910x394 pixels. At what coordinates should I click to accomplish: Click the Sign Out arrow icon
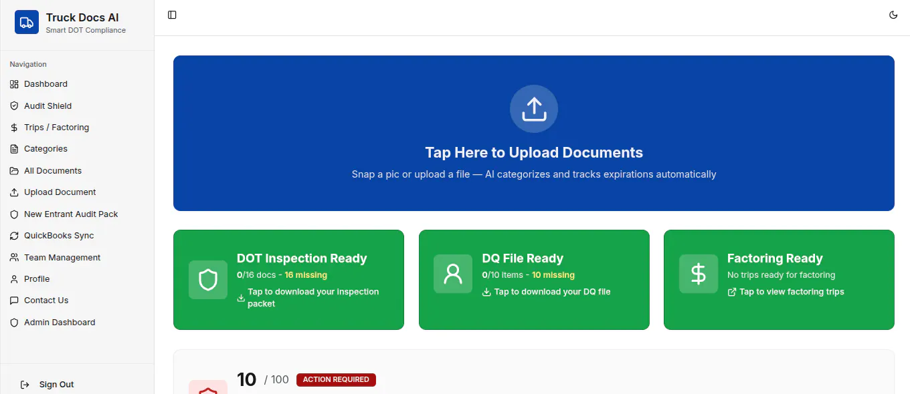(25, 385)
